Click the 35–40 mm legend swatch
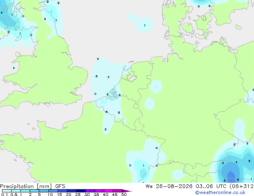The height and width of the screenshot is (196, 254). coord(99,191)
